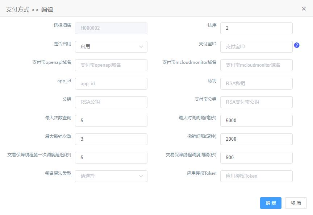Open the 签名算法类型 dropdown
The height and width of the screenshot is (215, 313).
tap(111, 176)
